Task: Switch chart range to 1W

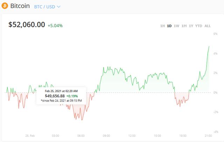Action: coord(176,26)
